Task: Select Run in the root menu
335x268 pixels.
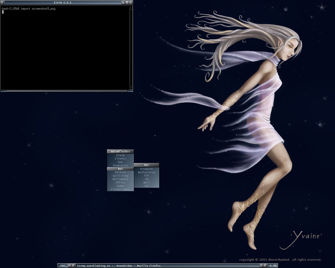Action: (120, 162)
